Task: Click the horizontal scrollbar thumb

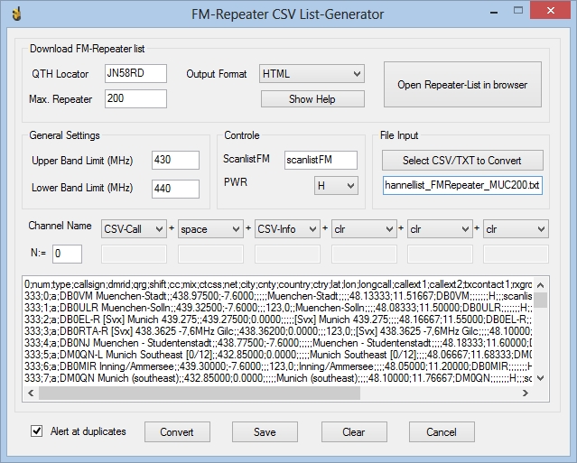Action: tap(200, 394)
